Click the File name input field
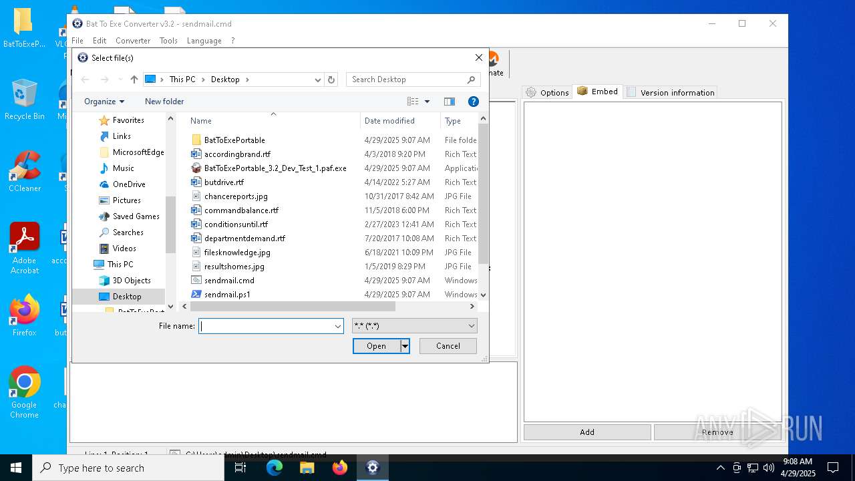 (x=266, y=326)
